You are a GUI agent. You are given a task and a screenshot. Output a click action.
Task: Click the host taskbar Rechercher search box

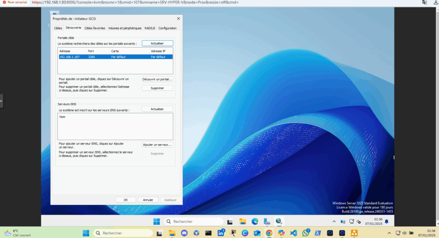pyautogui.click(x=123, y=233)
